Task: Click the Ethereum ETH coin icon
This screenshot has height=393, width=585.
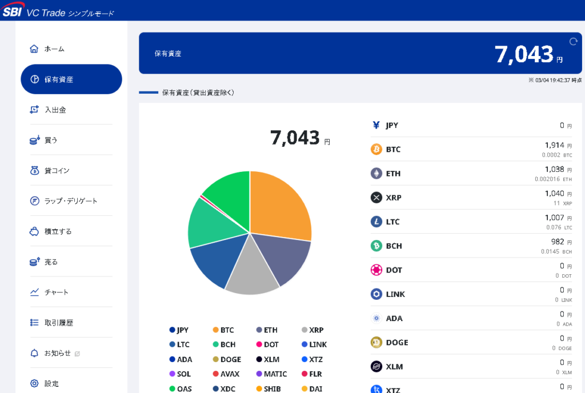Action: tap(376, 174)
